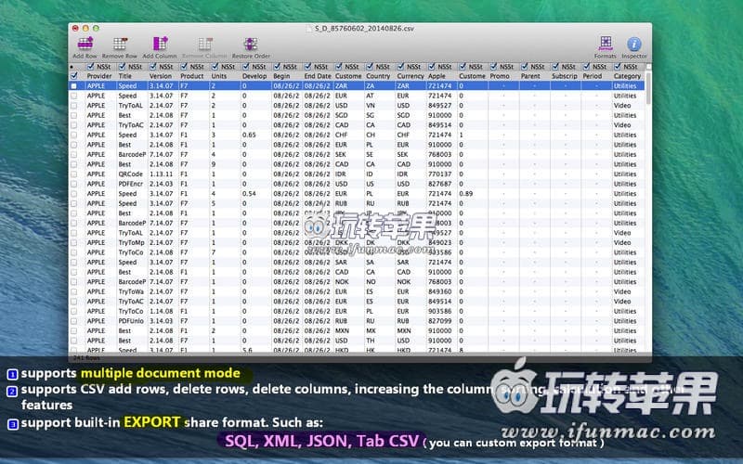Image resolution: width=743 pixels, height=464 pixels.
Task: Click the End Date column header
Action: tap(318, 76)
